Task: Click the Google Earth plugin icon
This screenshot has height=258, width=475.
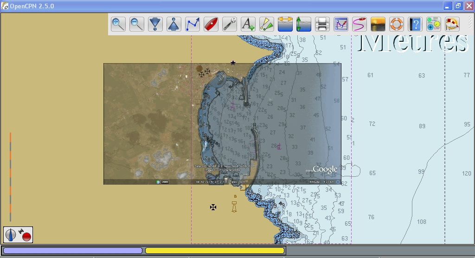Action: click(x=452, y=24)
